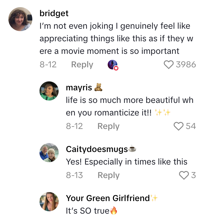Open Your Green Girlfriend username link

tap(108, 198)
